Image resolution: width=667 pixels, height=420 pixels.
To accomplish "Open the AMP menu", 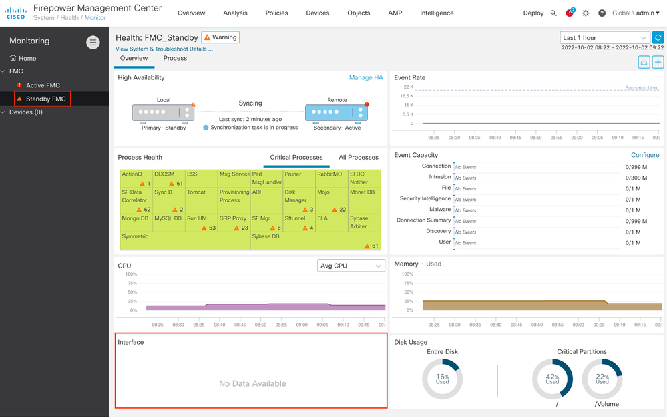I will coord(395,13).
